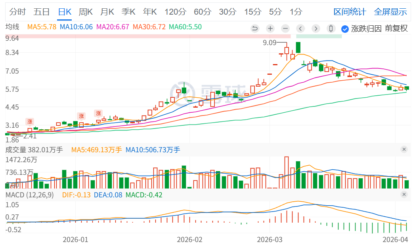Close the 成交量 volume indicator panel
This screenshot has width=413, height=246.
click(404, 149)
